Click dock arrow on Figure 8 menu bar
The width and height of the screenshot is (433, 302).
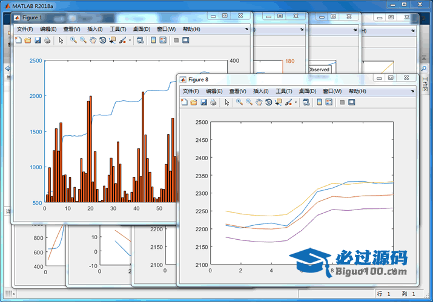coord(412,91)
